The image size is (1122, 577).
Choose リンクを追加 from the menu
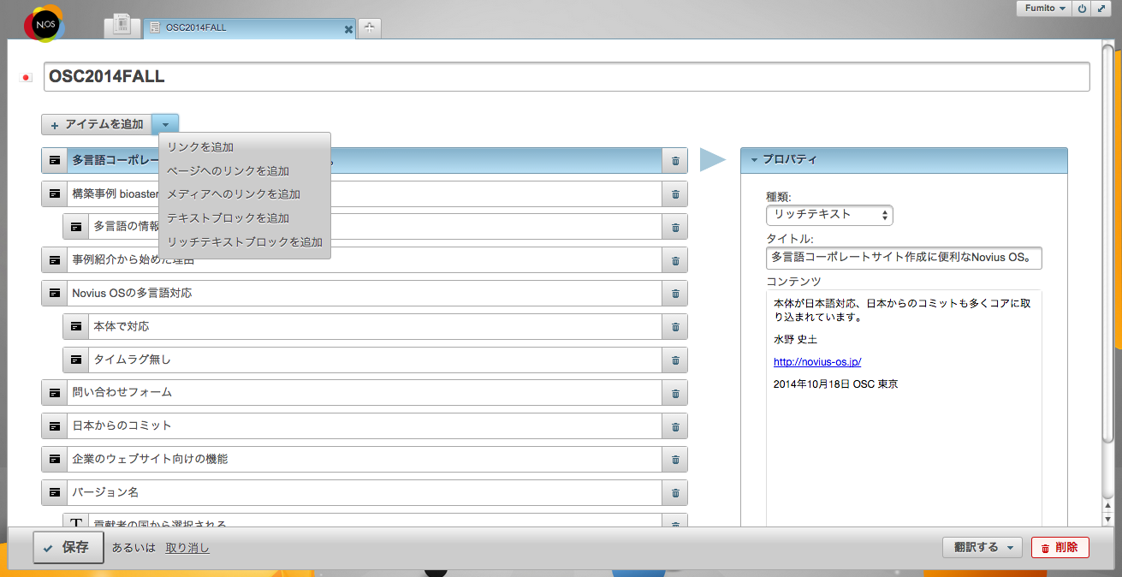pos(245,147)
